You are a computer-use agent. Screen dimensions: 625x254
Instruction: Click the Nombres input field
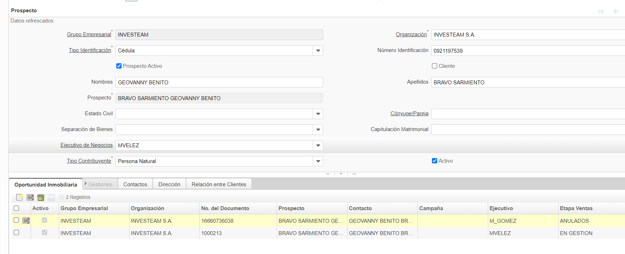[219, 82]
